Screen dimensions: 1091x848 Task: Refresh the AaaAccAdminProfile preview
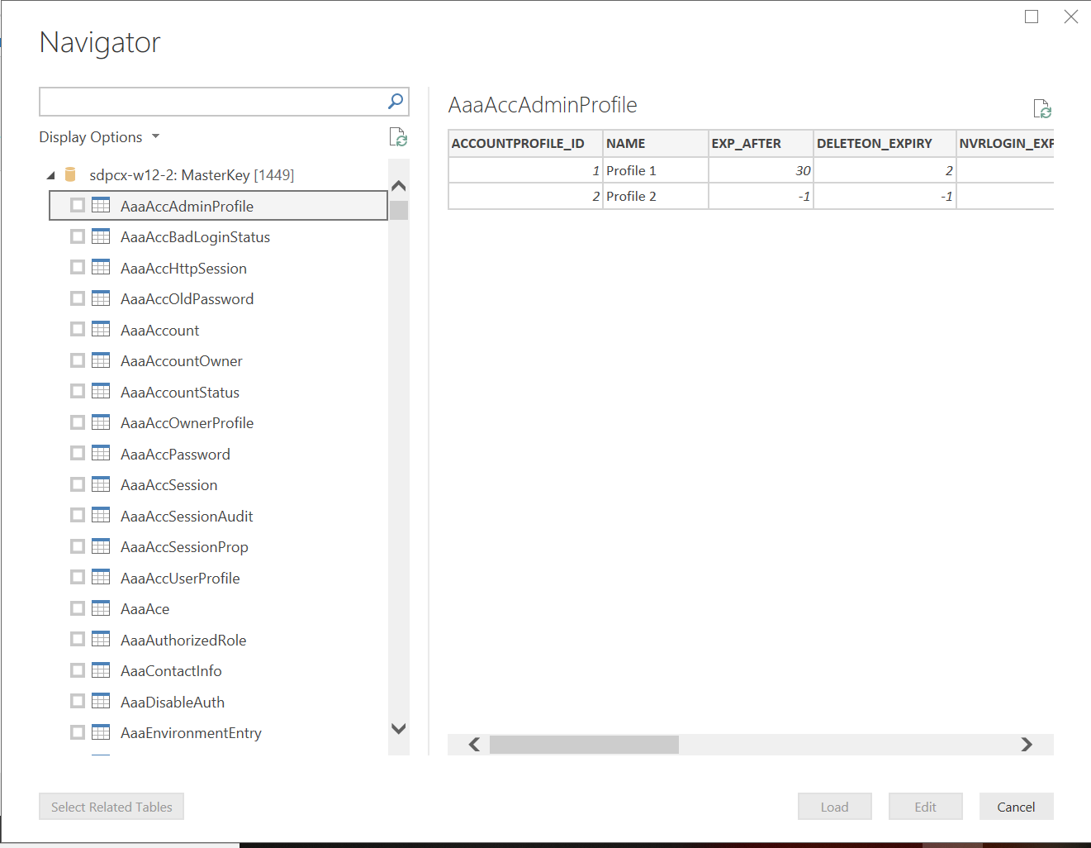(1042, 108)
